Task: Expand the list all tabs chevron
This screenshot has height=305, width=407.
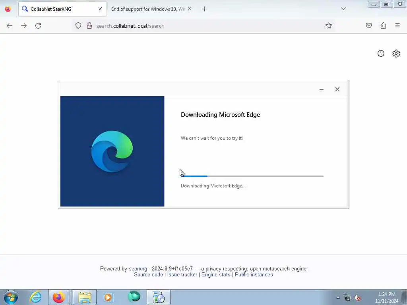Action: (x=343, y=9)
